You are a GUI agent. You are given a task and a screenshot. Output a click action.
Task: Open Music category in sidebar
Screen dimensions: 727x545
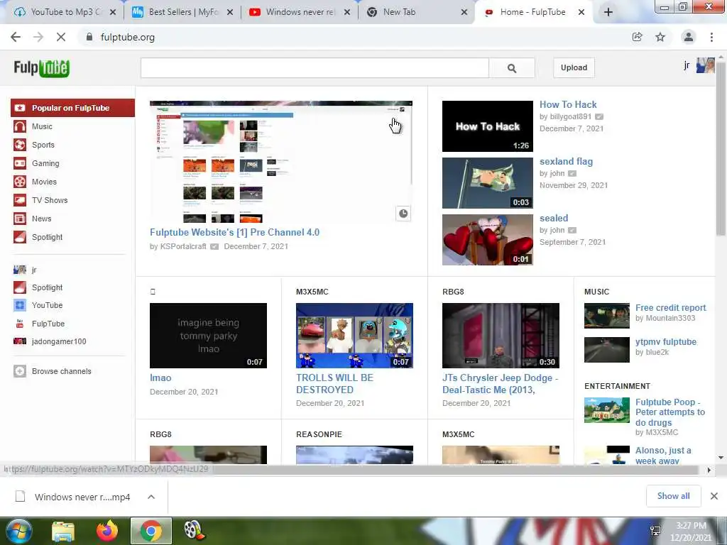tap(42, 126)
